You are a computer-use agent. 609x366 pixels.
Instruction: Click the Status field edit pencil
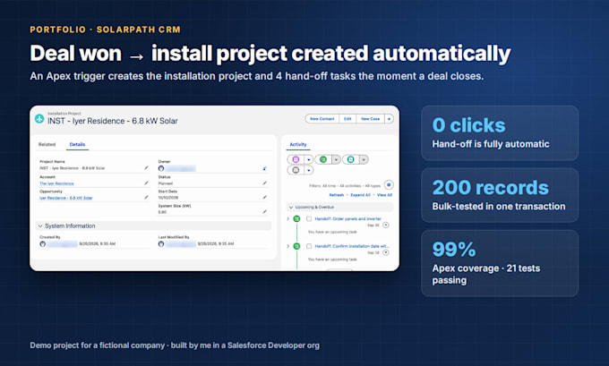[x=264, y=183]
